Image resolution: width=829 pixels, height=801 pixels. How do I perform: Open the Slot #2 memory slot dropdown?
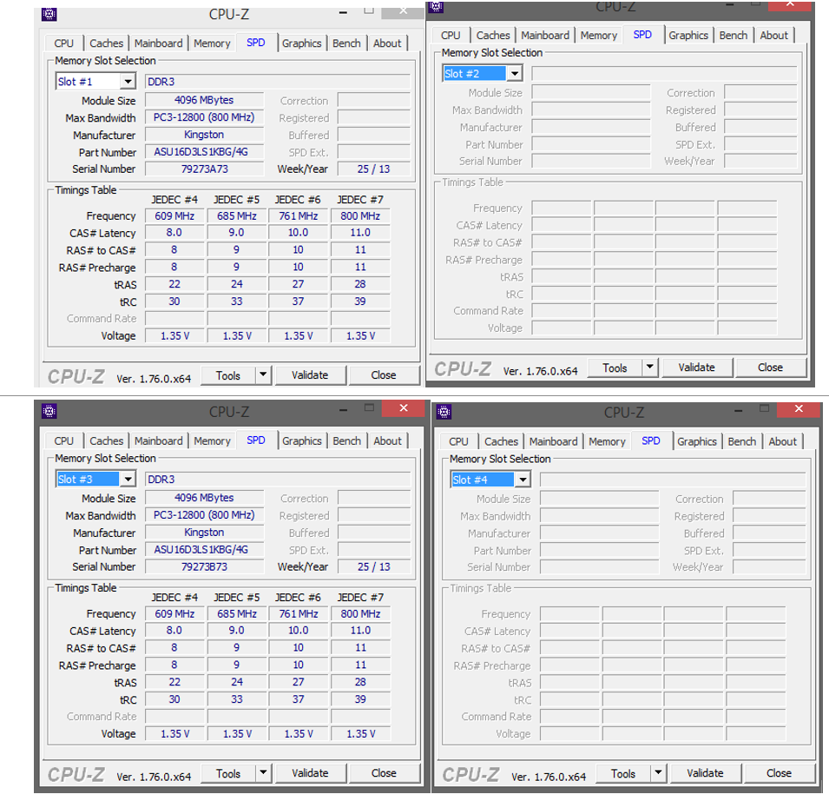[x=515, y=74]
